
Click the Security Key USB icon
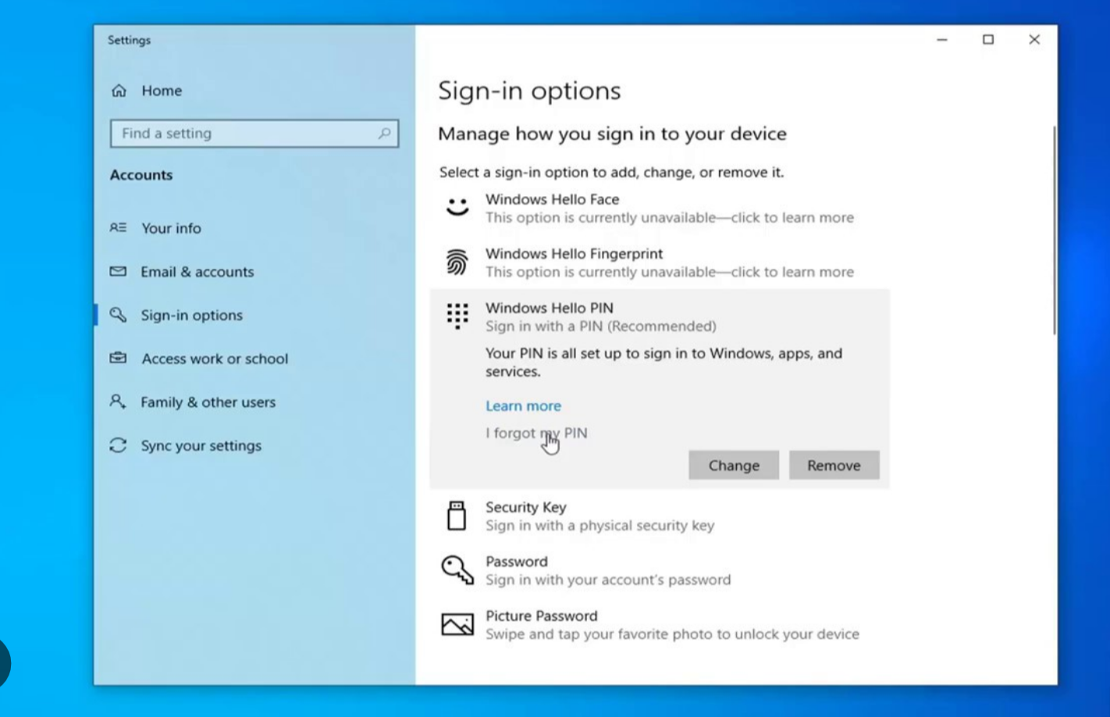pyautogui.click(x=457, y=516)
